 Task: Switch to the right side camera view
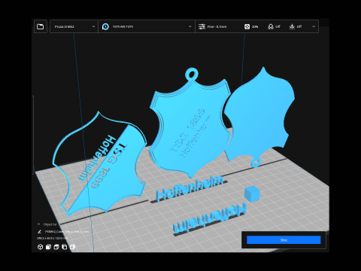[x=72, y=247]
